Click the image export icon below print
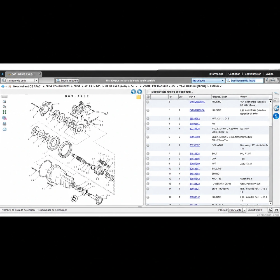Viewport: 280px width, 280px height. pos(4,129)
